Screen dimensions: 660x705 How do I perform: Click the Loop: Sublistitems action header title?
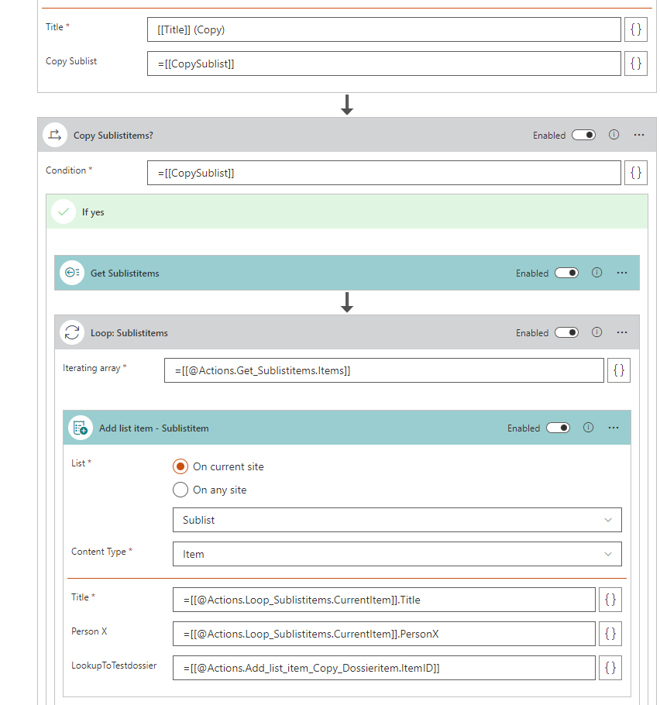(129, 332)
